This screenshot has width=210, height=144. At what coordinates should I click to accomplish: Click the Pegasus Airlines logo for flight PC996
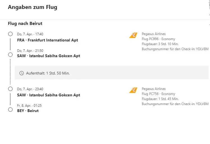(x=133, y=35)
